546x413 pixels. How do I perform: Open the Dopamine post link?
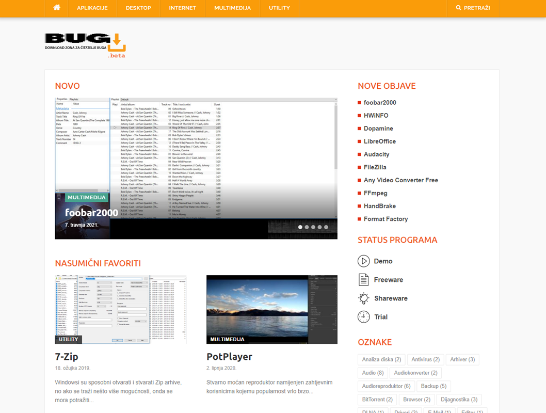(378, 128)
